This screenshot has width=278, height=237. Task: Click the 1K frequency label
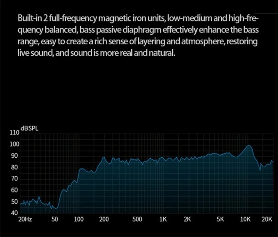(x=163, y=219)
